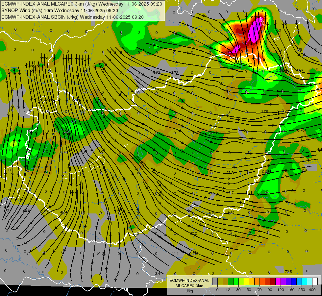Click the legend scale value 12
322x296 pixels.
[x=228, y=290]
